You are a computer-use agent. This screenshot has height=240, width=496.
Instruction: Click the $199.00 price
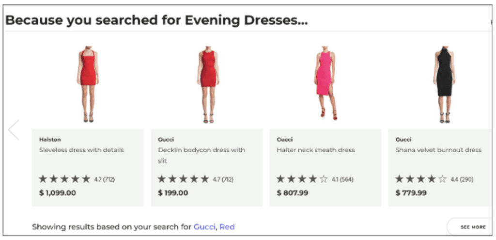pyautogui.click(x=173, y=192)
